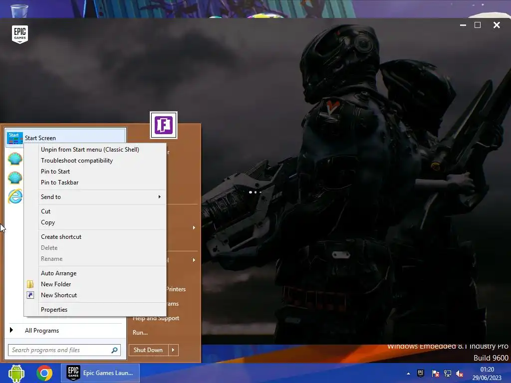
Task: Click the Shut Down button
Action: 148,350
